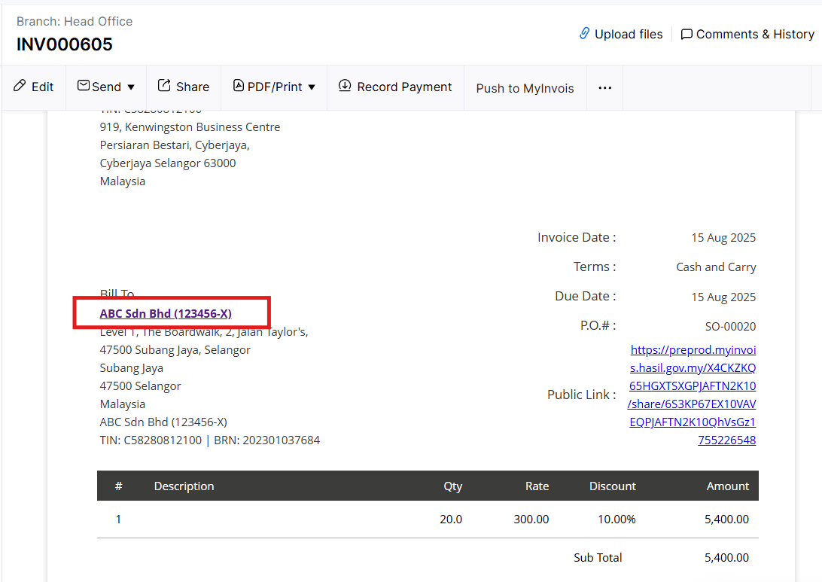The height and width of the screenshot is (582, 822).
Task: Click the 919, Kenwingston Business Centre address line
Action: point(190,127)
